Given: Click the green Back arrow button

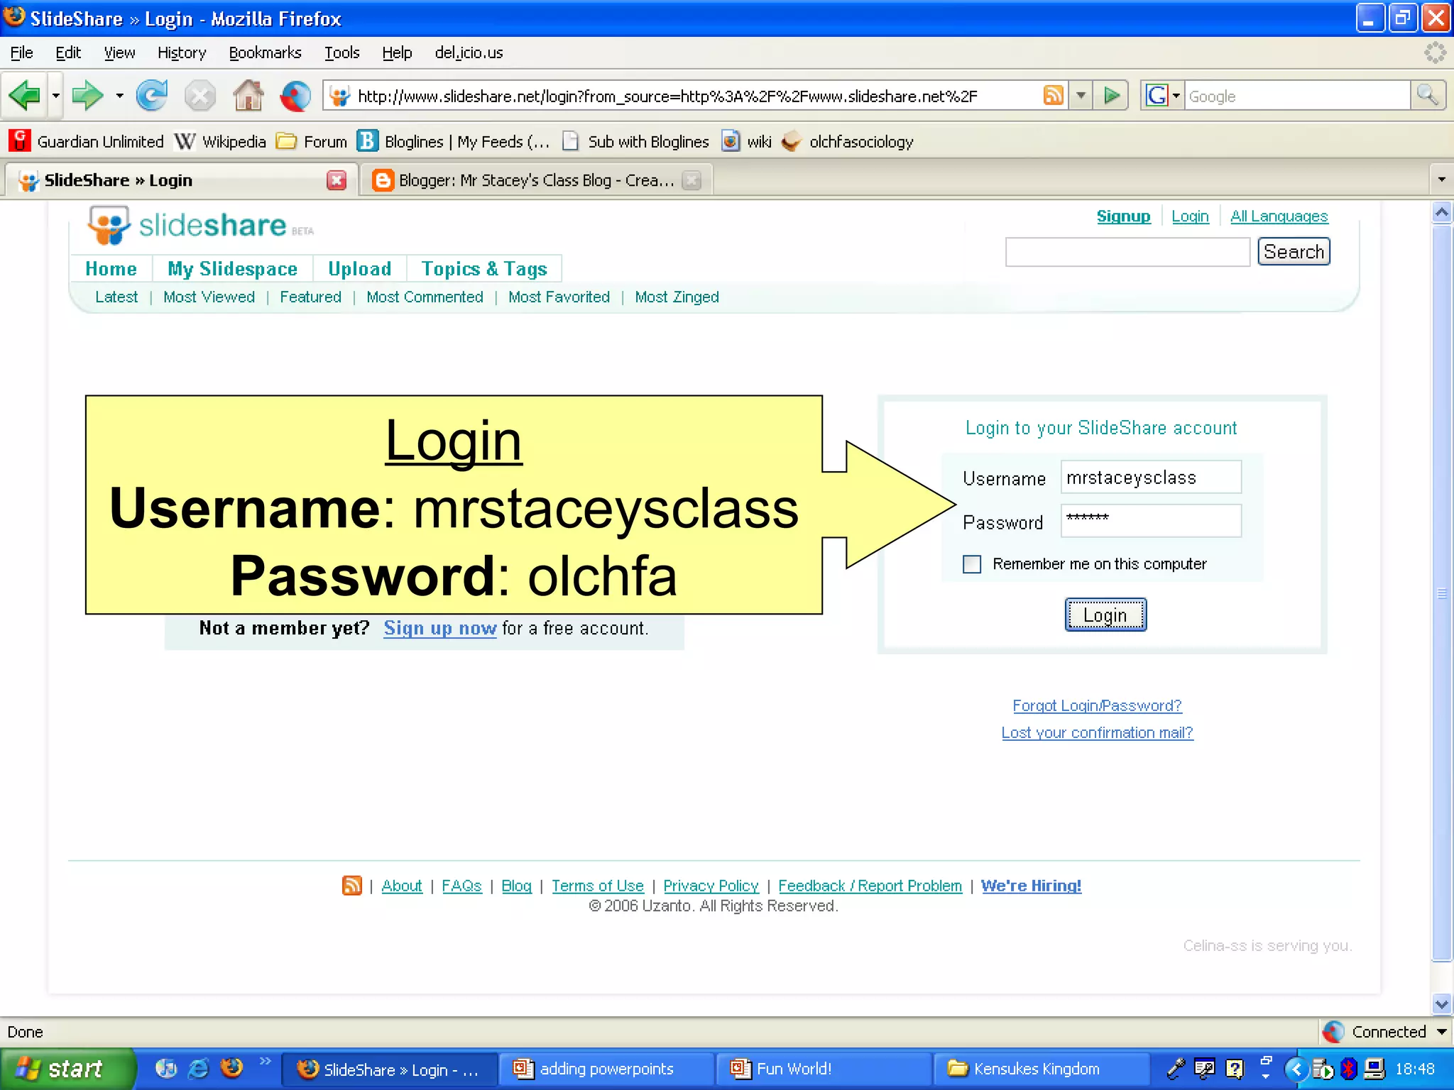Looking at the screenshot, I should coord(25,95).
